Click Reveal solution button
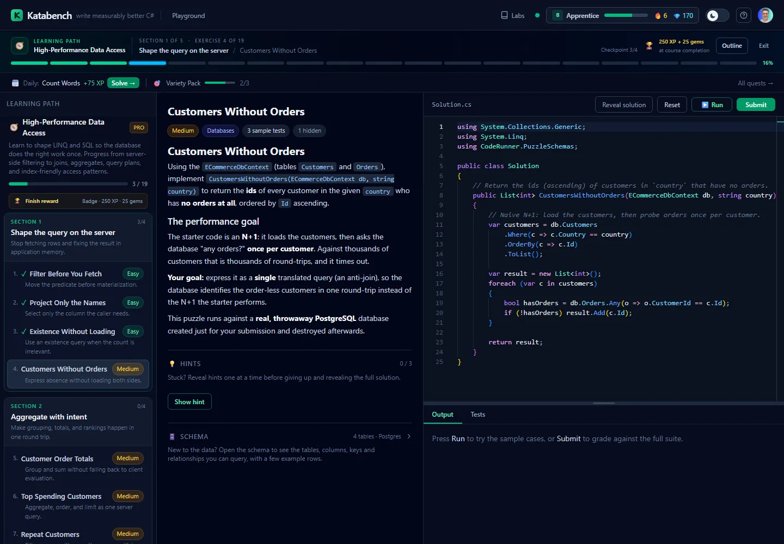The width and height of the screenshot is (784, 544). 624,105
